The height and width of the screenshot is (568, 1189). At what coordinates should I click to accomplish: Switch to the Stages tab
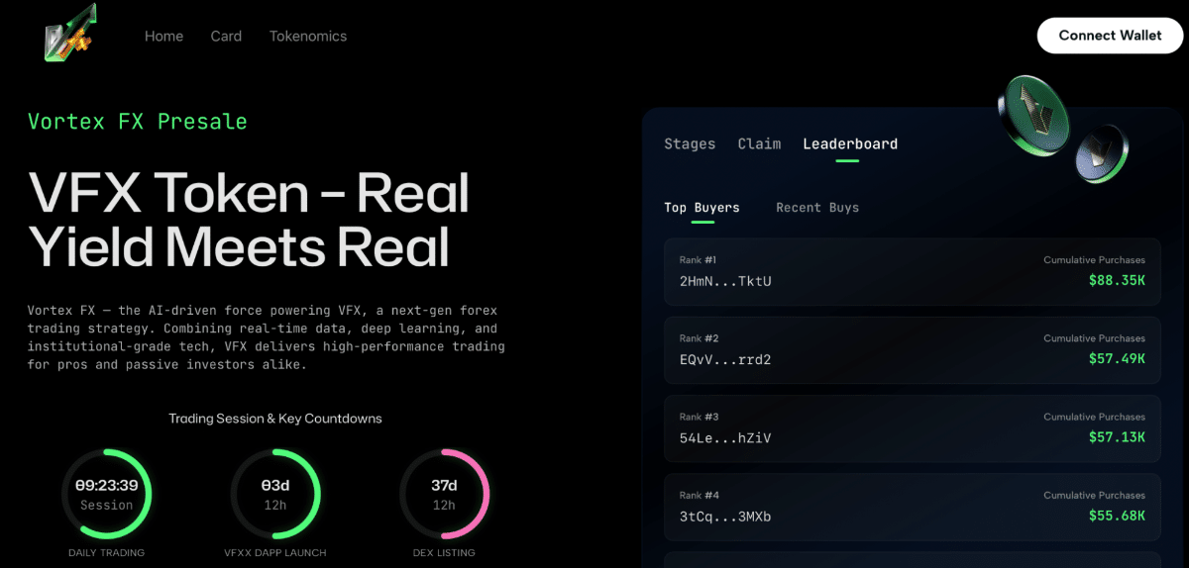coord(690,143)
